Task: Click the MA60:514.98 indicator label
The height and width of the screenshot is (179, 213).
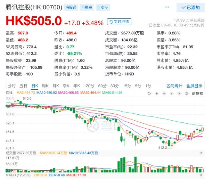Action: tap(112, 93)
